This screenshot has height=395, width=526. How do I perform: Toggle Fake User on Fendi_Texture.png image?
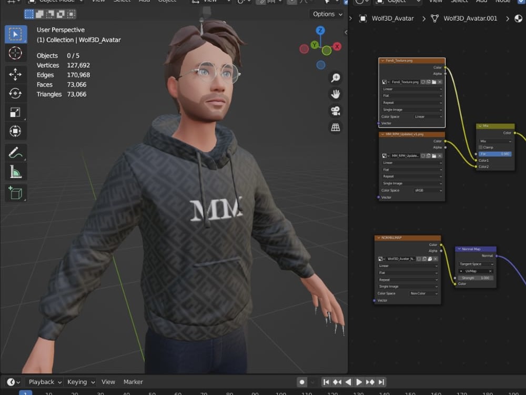423,82
